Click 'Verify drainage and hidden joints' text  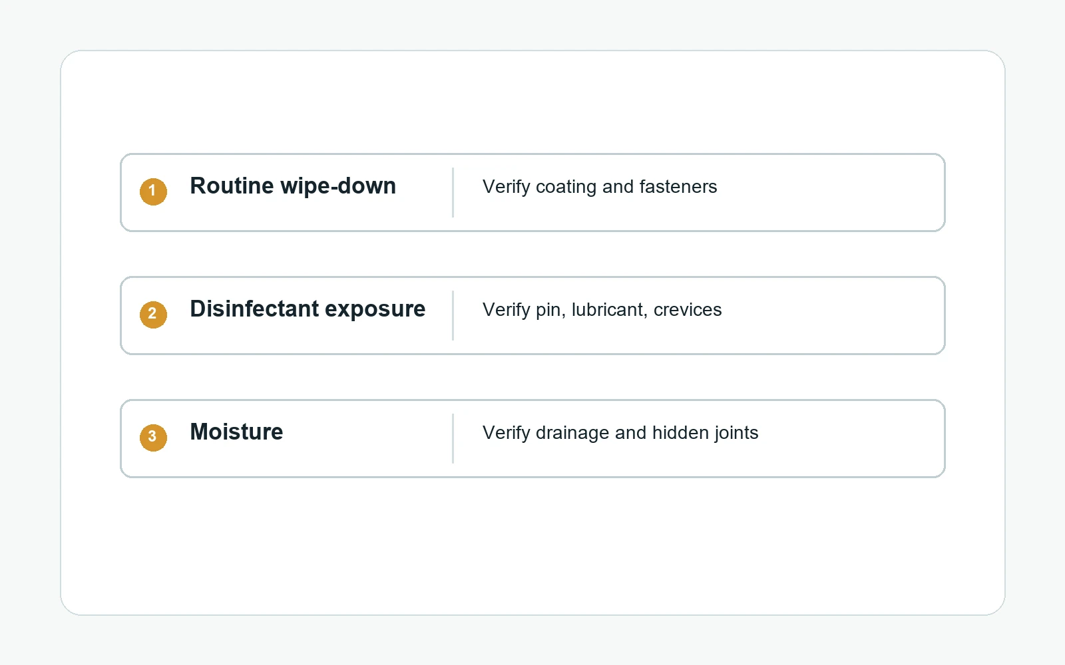tap(620, 433)
